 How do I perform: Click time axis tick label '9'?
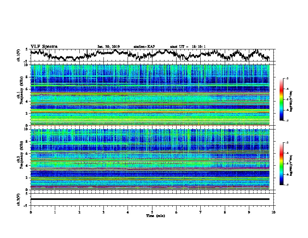tap(249, 212)
